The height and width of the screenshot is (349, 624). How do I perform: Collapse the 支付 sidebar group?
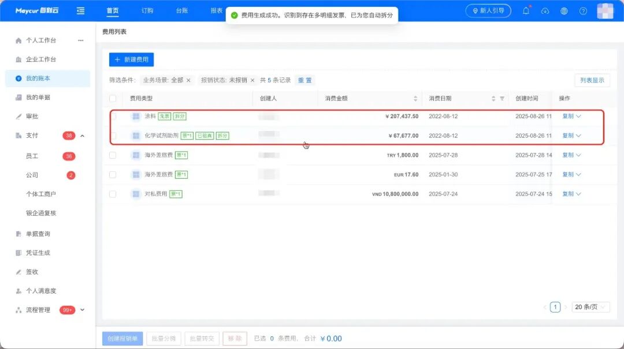coord(82,136)
